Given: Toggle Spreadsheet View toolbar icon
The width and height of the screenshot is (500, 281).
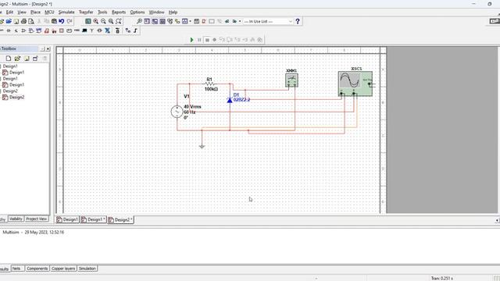Looking at the screenshot, I should coord(155,21).
